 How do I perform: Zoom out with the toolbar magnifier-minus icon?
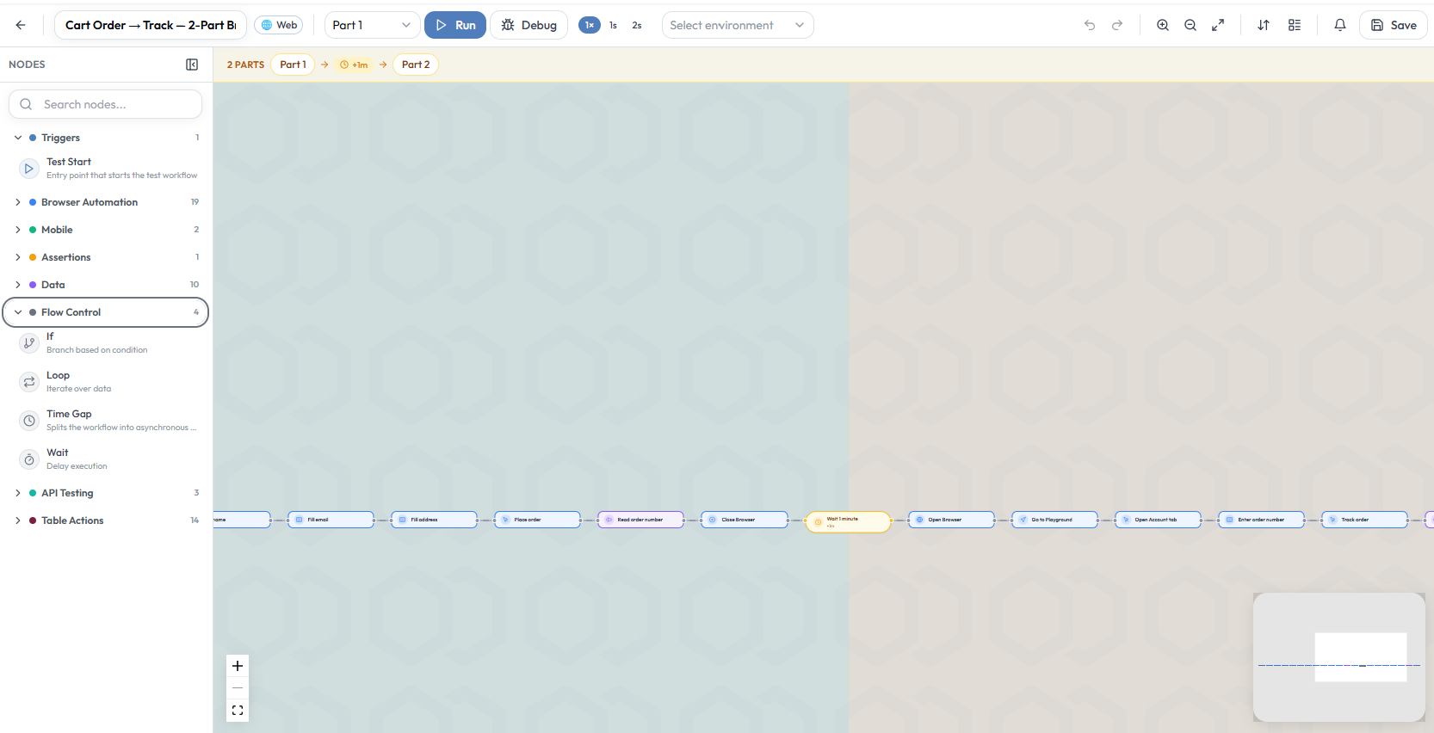click(x=1190, y=25)
